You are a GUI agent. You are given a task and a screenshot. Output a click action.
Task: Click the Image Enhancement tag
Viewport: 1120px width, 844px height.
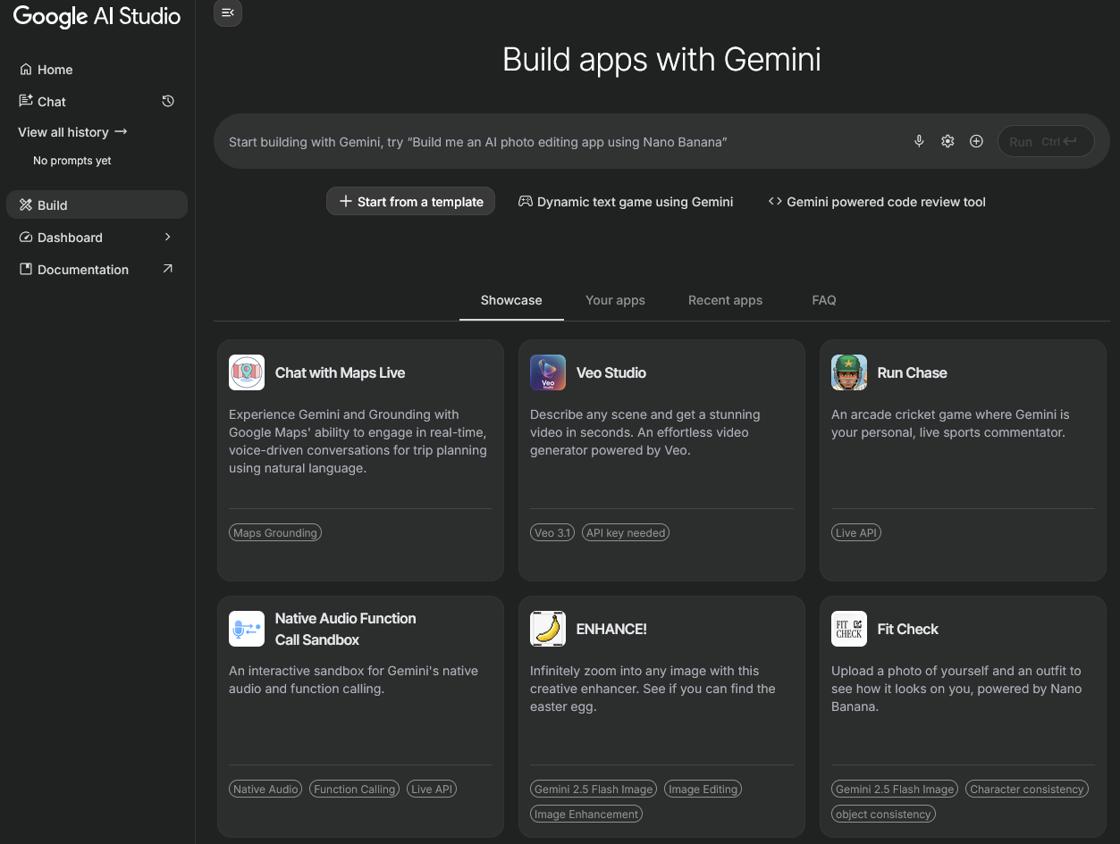(x=586, y=815)
